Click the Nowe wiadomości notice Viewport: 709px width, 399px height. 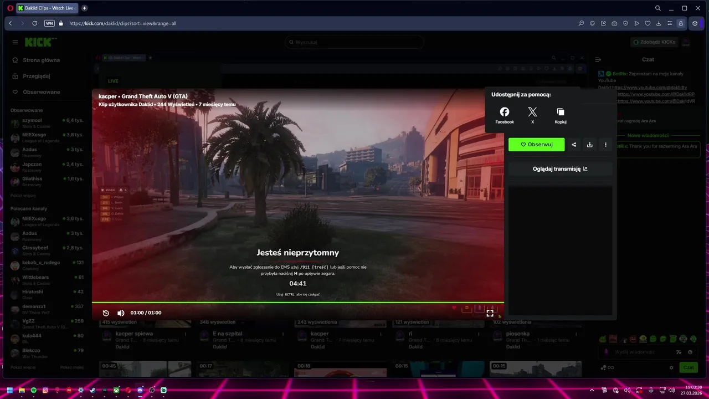coord(648,135)
